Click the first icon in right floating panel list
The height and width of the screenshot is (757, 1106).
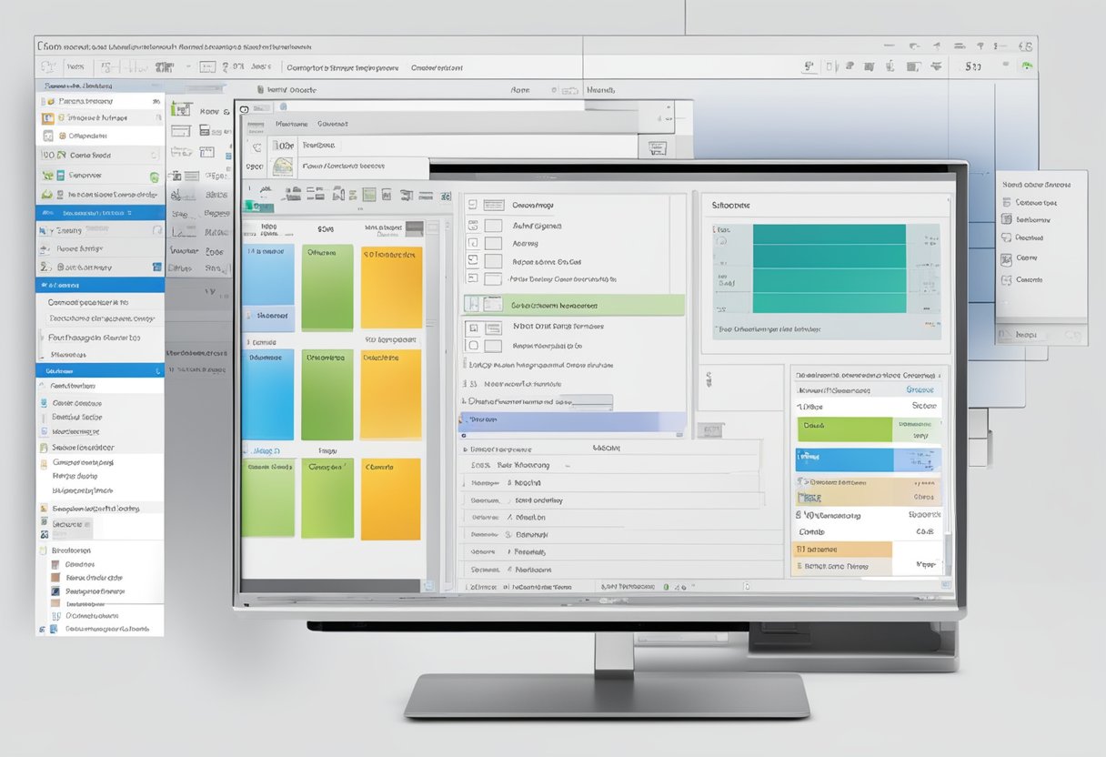coord(1006,203)
